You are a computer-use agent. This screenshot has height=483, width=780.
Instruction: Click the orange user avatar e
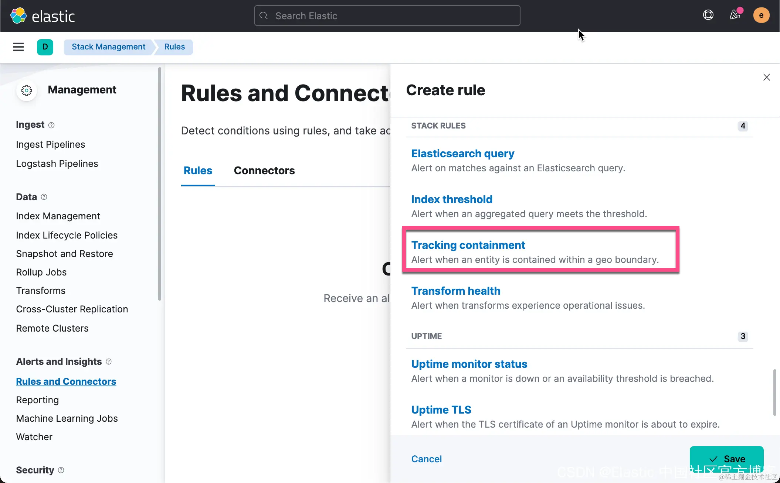(761, 15)
